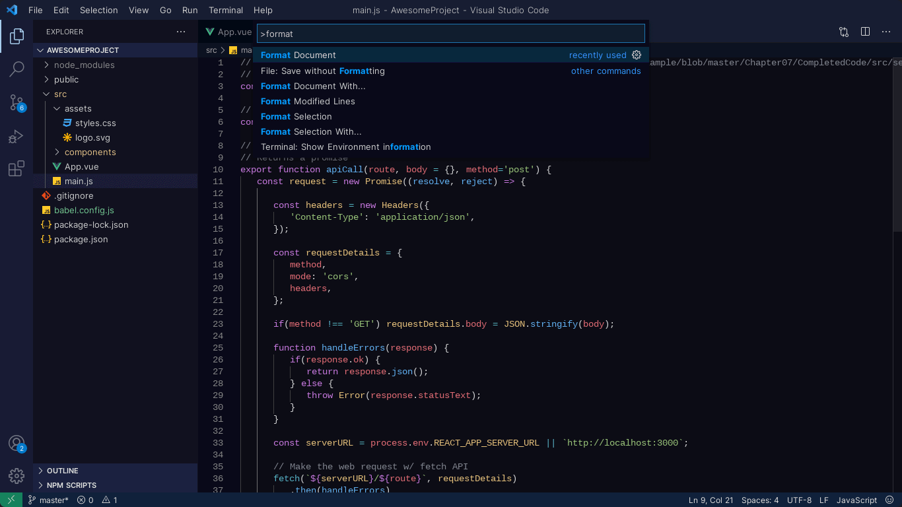Open the Terminal menu
The width and height of the screenshot is (902, 507).
(226, 10)
